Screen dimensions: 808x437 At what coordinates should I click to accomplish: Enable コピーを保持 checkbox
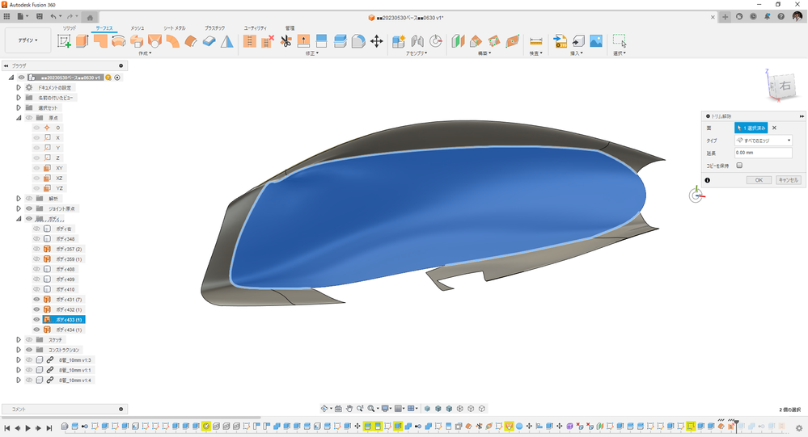[x=739, y=166]
